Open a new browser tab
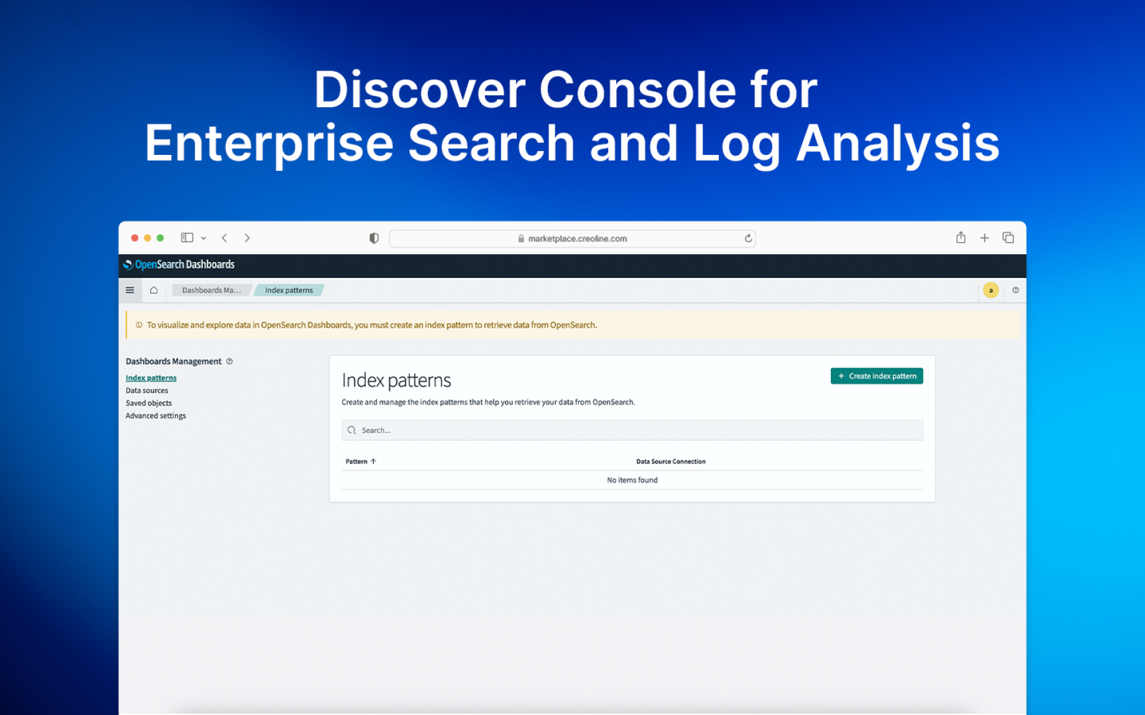This screenshot has height=715, width=1145. (985, 238)
